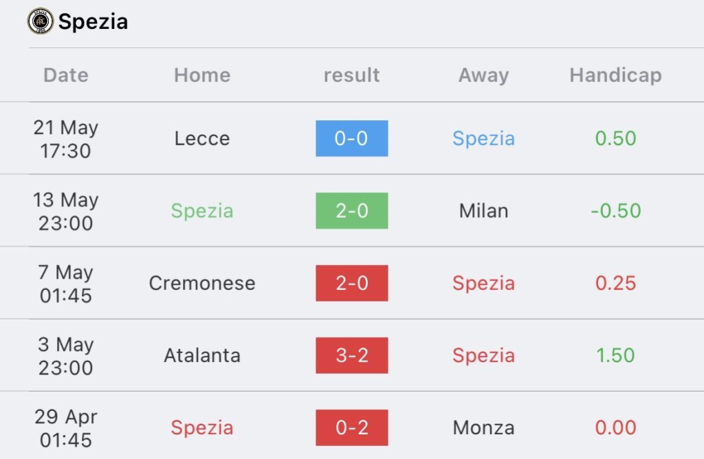Open the Spezia team title
This screenshot has height=459, width=704.
tap(93, 21)
